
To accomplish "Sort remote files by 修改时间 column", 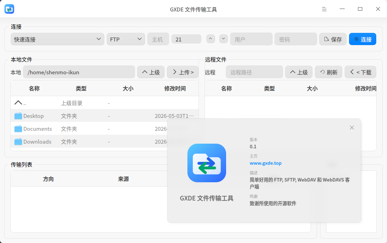I will click(365, 88).
